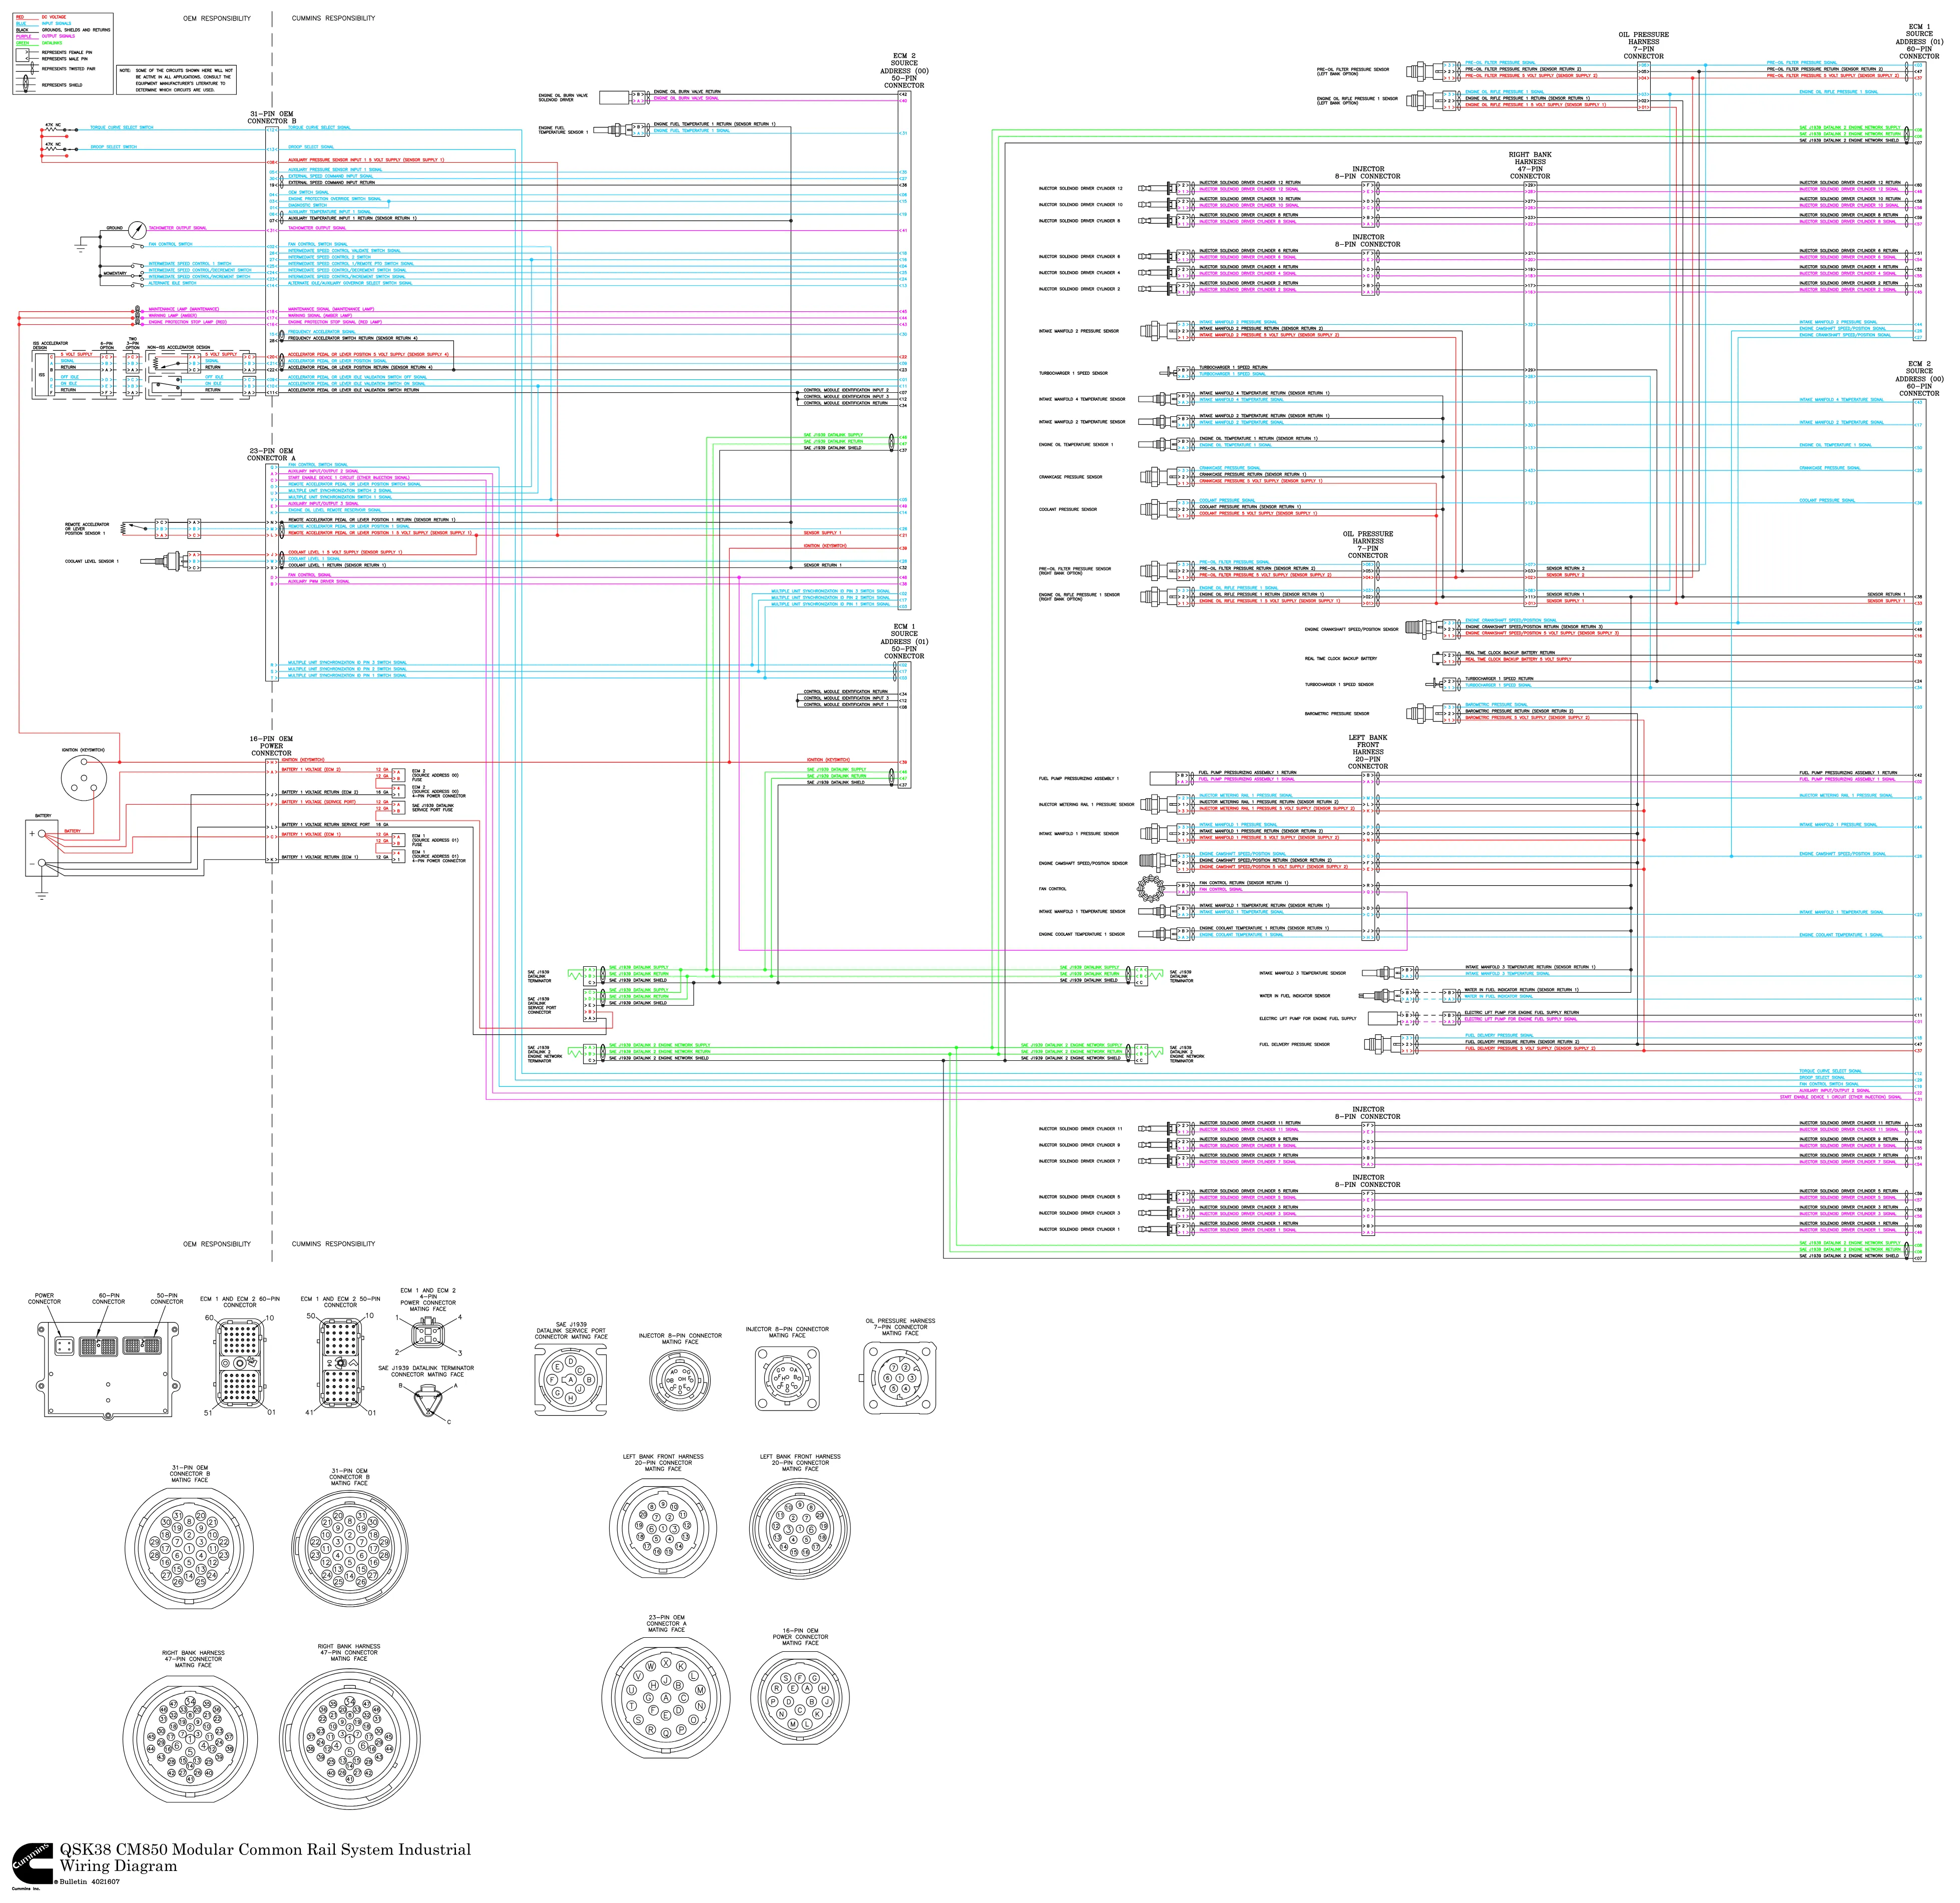Click the 'FUEL DELIVERY PRESSURE SENSOR' label
Image resolution: width=1960 pixels, height=1903 pixels.
tap(1295, 1044)
